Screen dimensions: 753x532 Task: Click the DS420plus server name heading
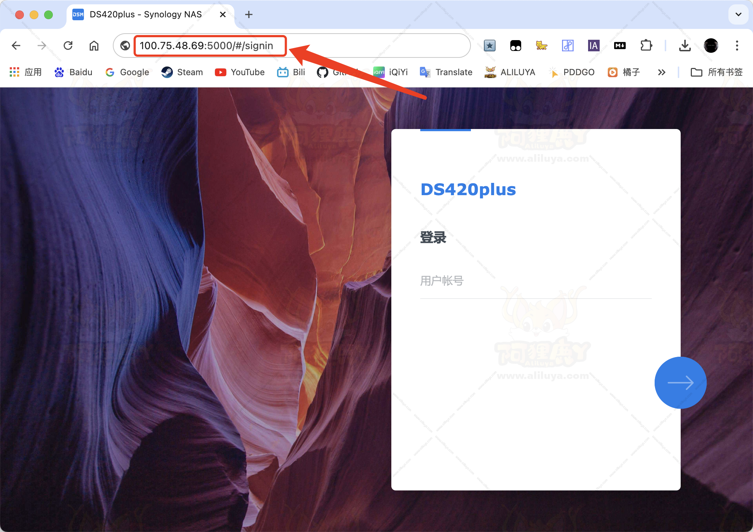(468, 189)
